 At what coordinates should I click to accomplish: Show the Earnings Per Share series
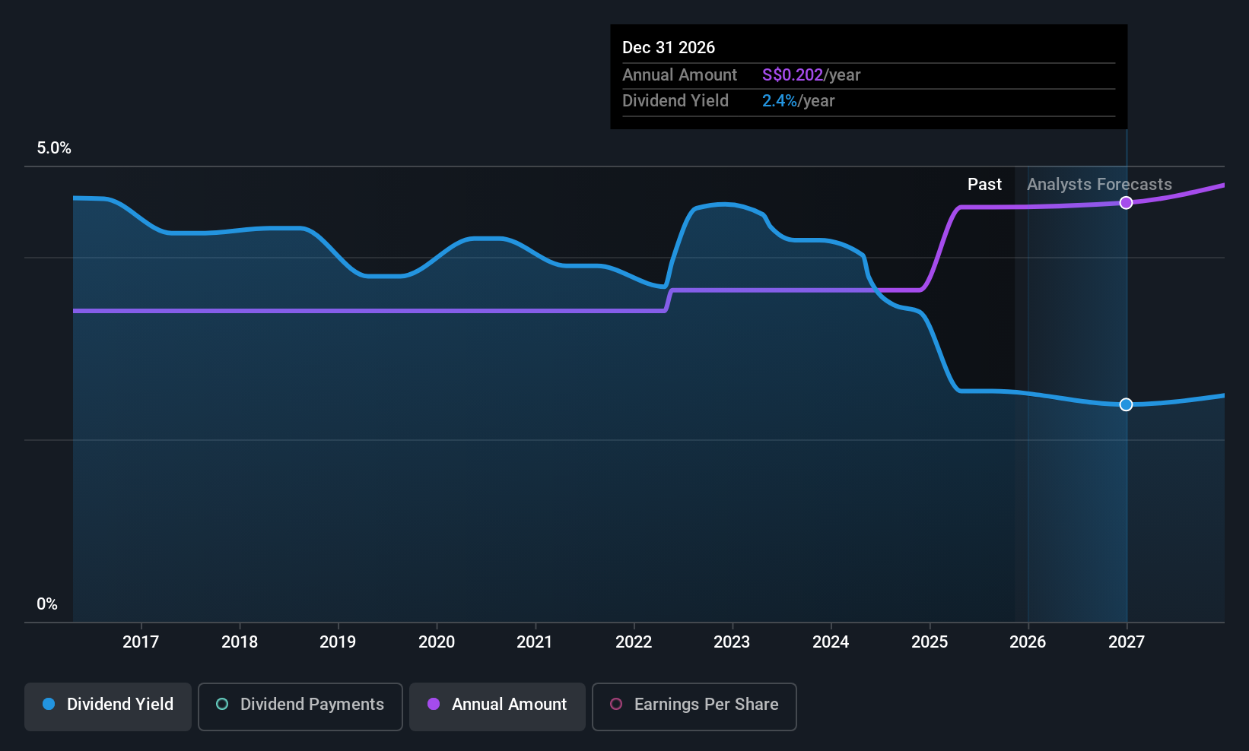694,705
